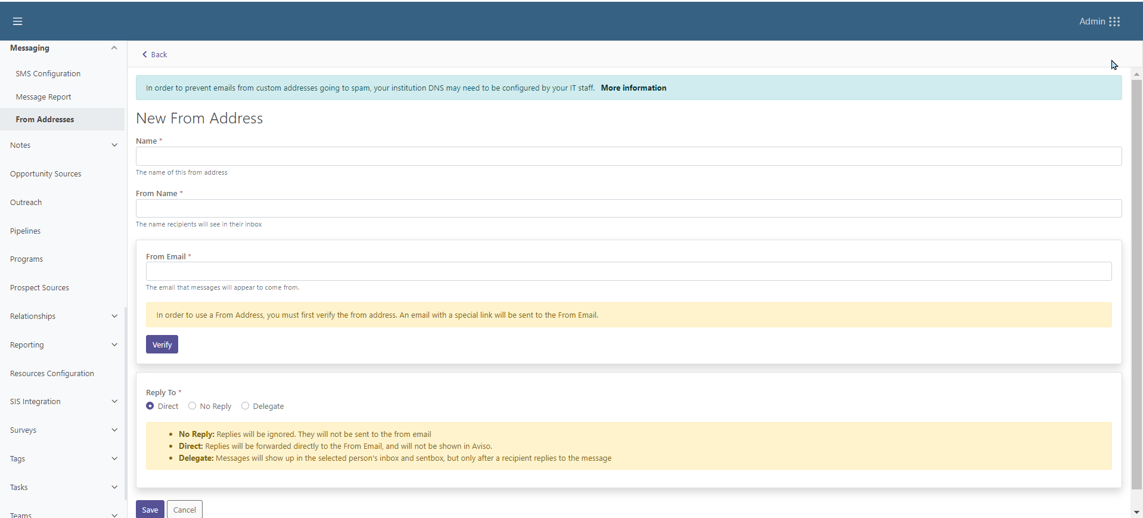Click the Save button
Screen dimensions: 1143x518
click(x=150, y=510)
